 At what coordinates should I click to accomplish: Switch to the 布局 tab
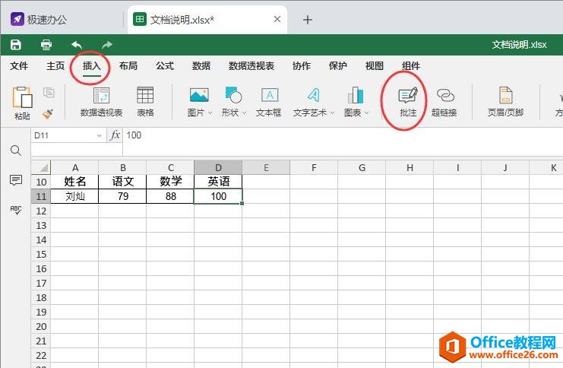click(x=128, y=65)
